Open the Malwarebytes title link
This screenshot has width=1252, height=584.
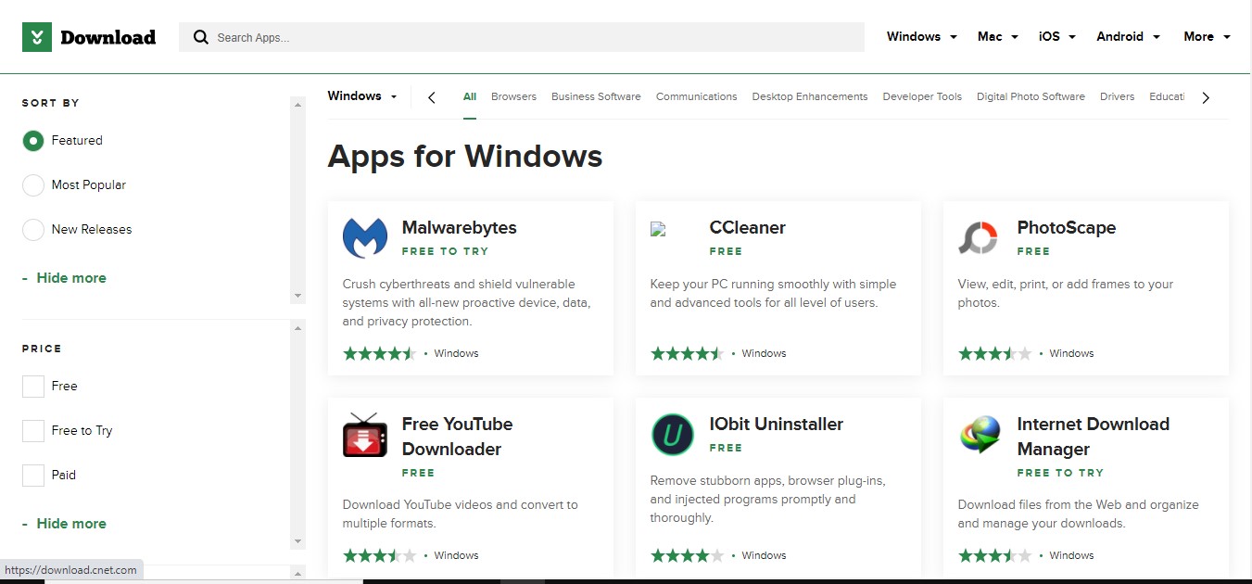click(x=459, y=228)
